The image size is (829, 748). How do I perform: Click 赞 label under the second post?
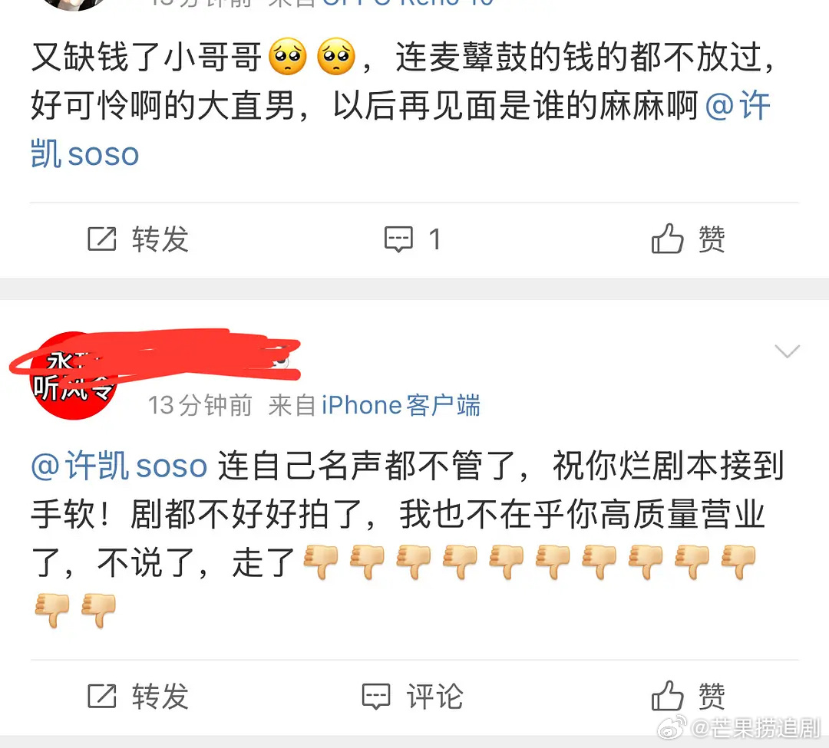click(x=712, y=697)
